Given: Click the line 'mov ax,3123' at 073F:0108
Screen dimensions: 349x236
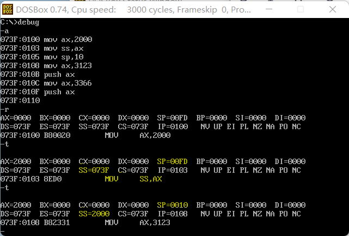Looking at the screenshot, I should (46, 65).
